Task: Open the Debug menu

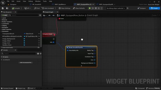Action: pyautogui.click(x=31, y=1)
